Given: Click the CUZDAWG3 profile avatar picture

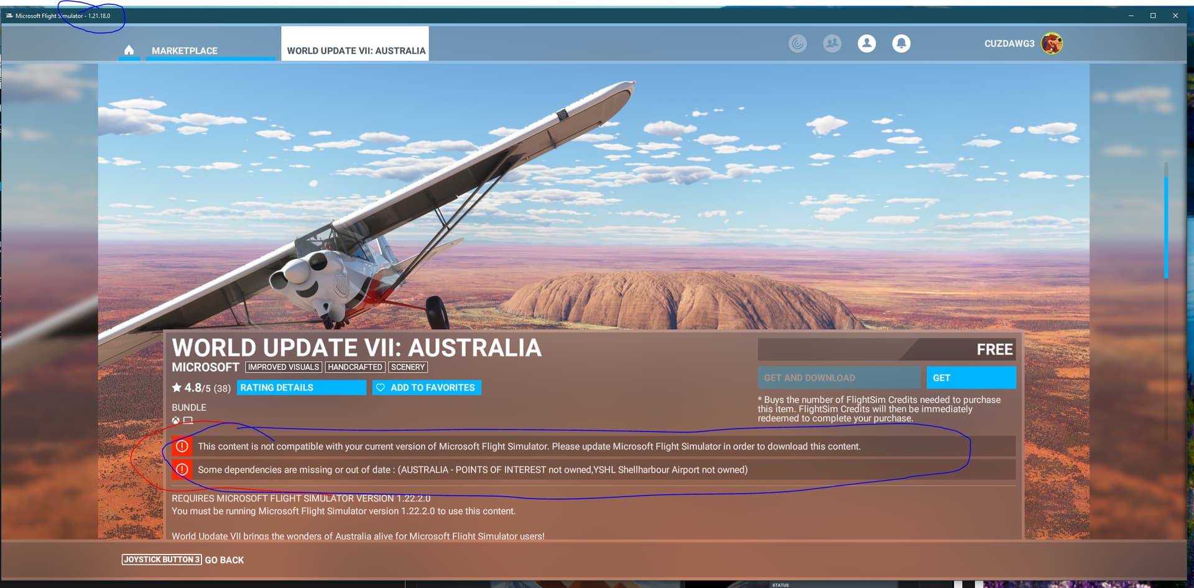Looking at the screenshot, I should tap(1052, 43).
